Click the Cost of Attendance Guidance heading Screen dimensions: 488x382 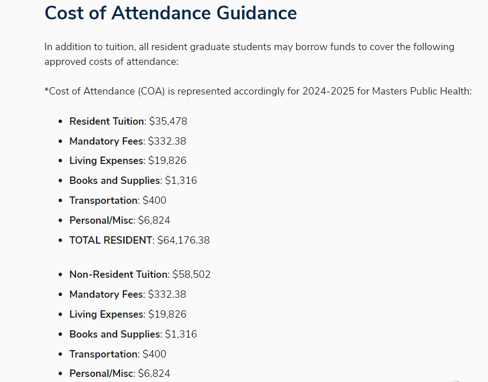[x=171, y=13]
